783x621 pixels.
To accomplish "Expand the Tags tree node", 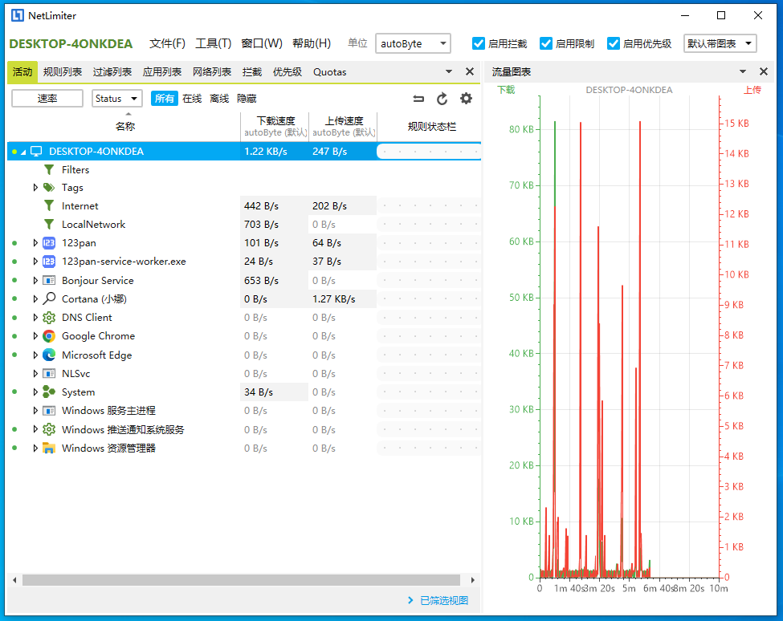I will pos(35,188).
